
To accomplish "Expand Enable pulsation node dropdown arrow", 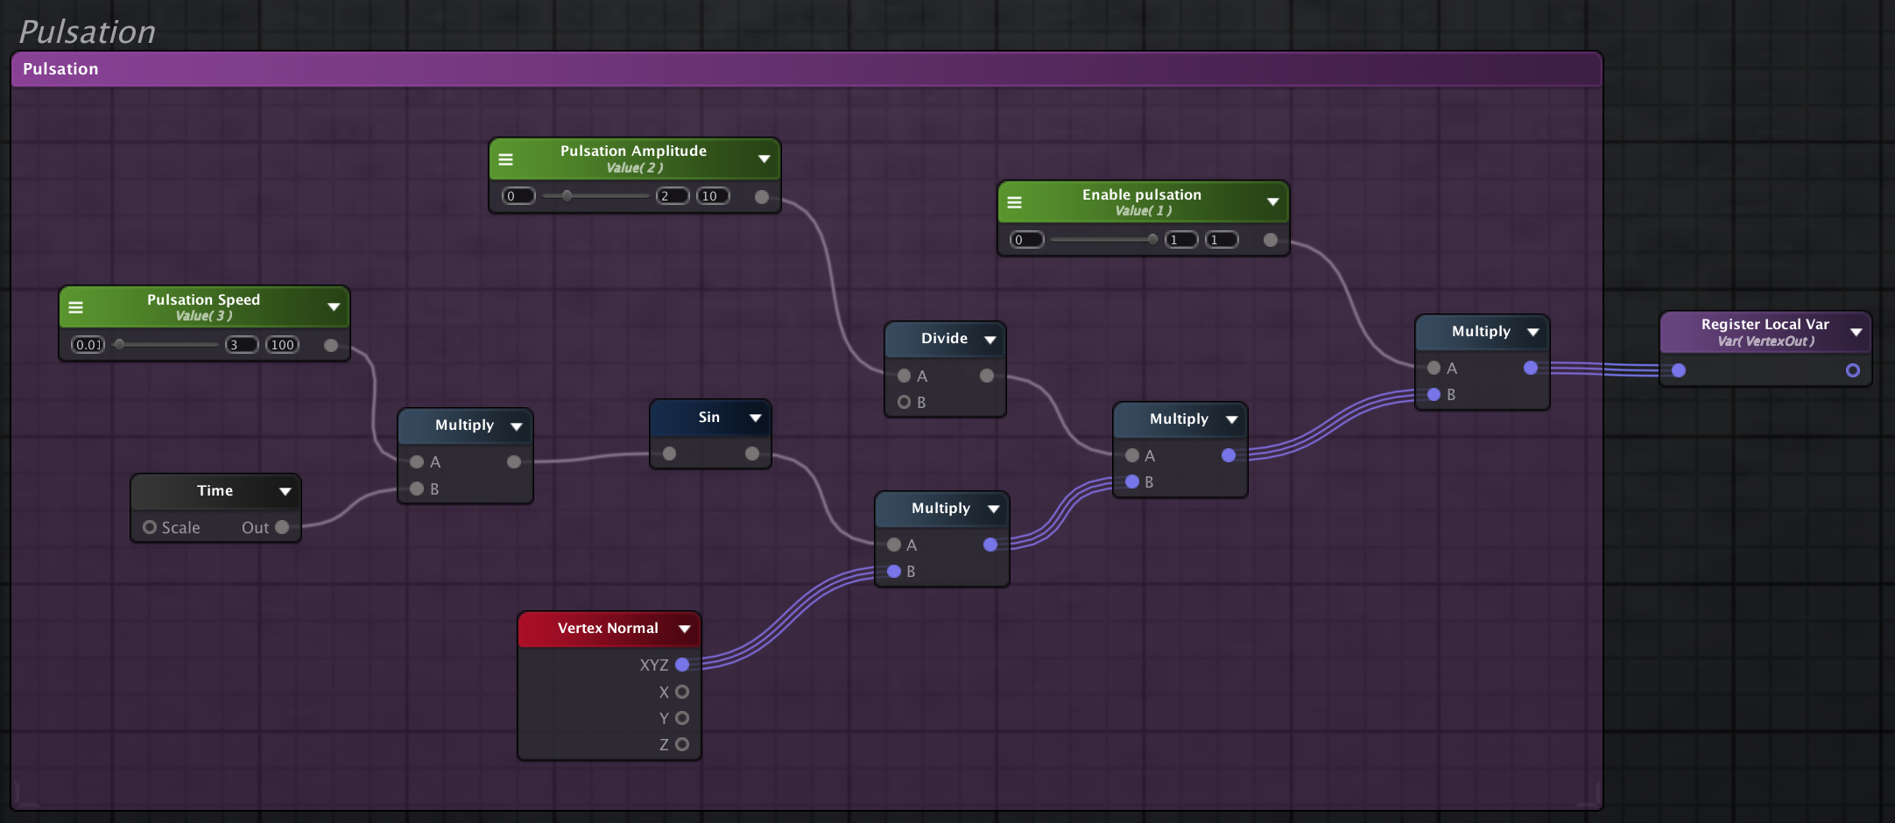I will point(1272,201).
